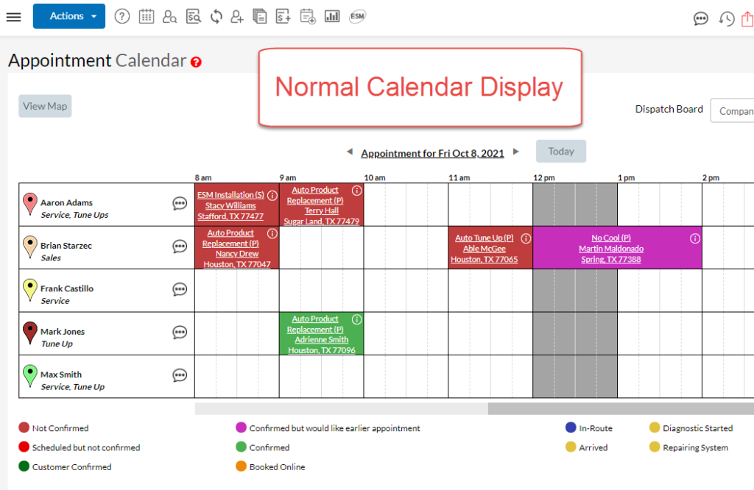Add an appointment using the calendar-plus icon
This screenshot has width=754, height=490.
(x=307, y=16)
